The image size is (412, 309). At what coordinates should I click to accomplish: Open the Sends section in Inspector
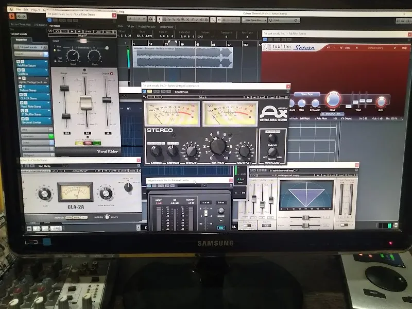coord(38,143)
